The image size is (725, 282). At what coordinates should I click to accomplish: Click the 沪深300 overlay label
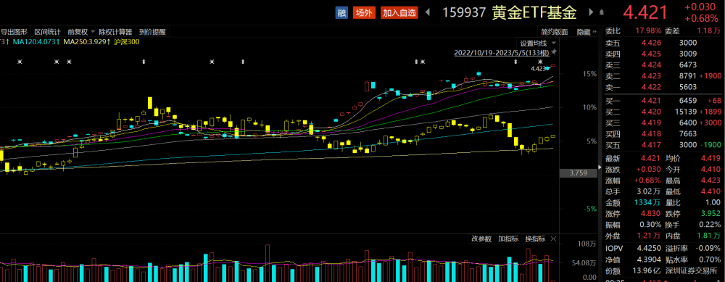[x=127, y=42]
